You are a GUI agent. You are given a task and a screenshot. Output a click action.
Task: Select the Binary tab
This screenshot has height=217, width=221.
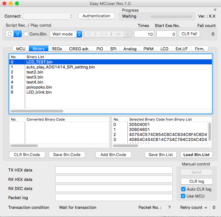(x=39, y=49)
